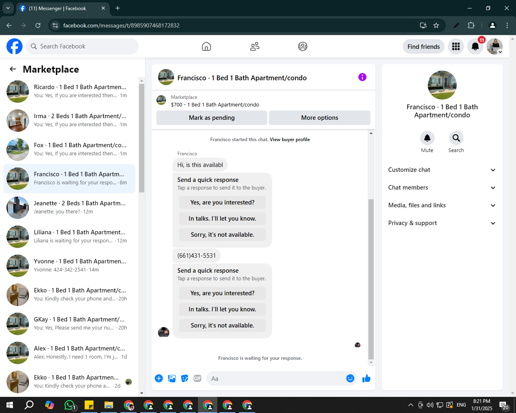Expand the Customize chat section
This screenshot has height=413, width=516.
[442, 170]
